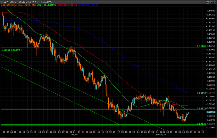Click the 1.13000 price axis value
The image size is (217, 138).
tap(211, 34)
